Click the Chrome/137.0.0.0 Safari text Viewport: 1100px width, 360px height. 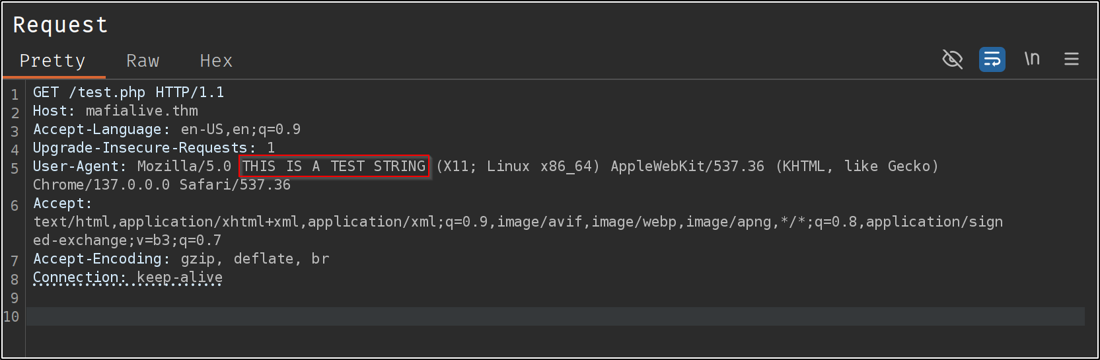tap(162, 185)
